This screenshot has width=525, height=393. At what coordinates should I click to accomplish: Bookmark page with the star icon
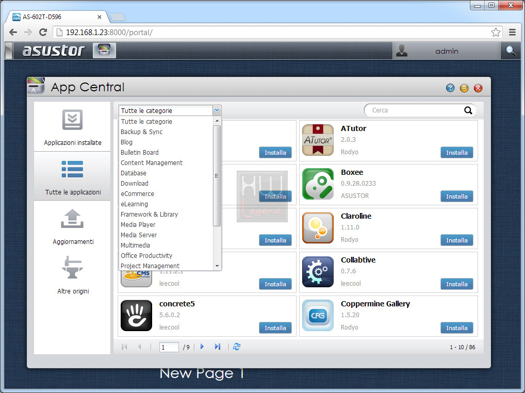(x=496, y=32)
